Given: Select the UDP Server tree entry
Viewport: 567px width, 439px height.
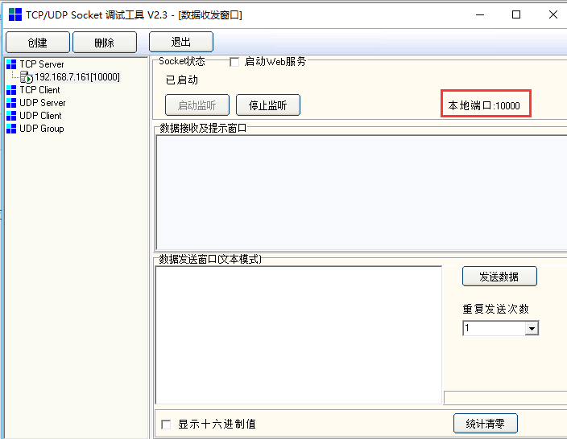Looking at the screenshot, I should tap(43, 103).
